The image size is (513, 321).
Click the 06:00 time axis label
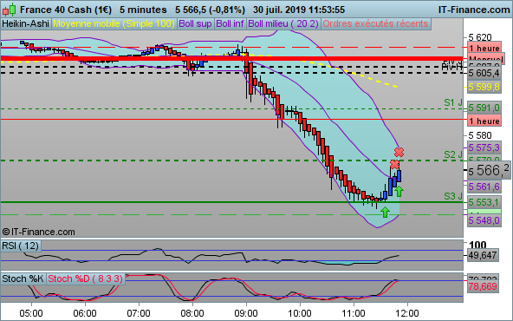(x=85, y=313)
